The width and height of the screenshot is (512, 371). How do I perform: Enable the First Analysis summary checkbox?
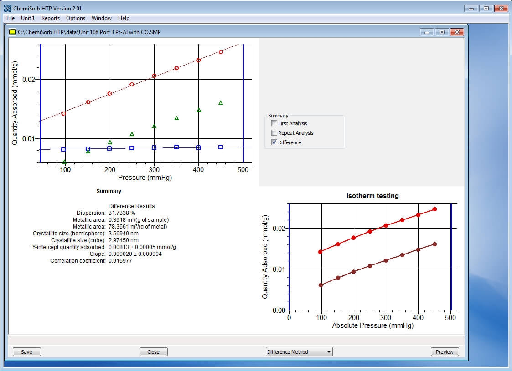(274, 123)
